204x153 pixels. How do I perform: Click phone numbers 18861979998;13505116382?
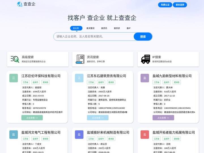tap(112, 108)
